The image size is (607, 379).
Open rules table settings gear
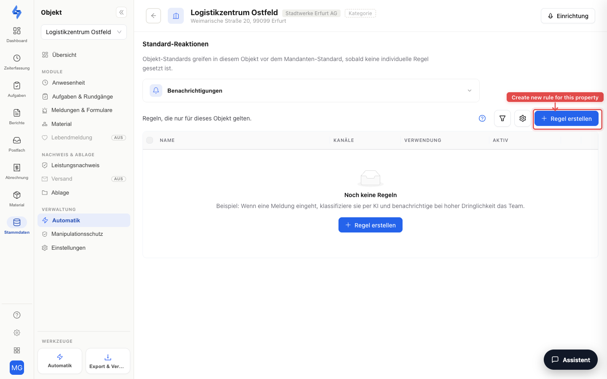523,118
